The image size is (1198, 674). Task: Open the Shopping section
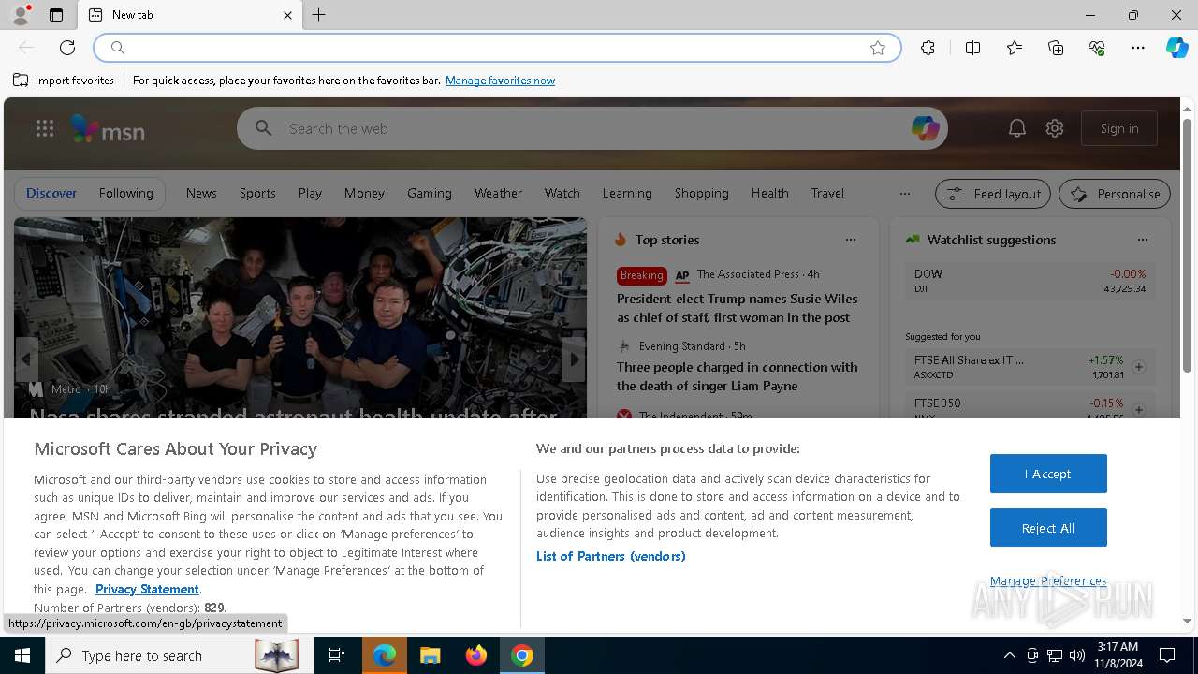702,193
